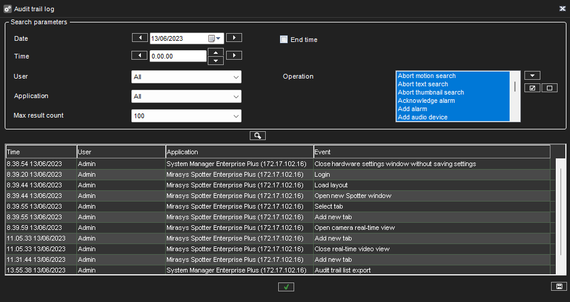Step time back with left arrow
570x302 pixels.
(140, 56)
